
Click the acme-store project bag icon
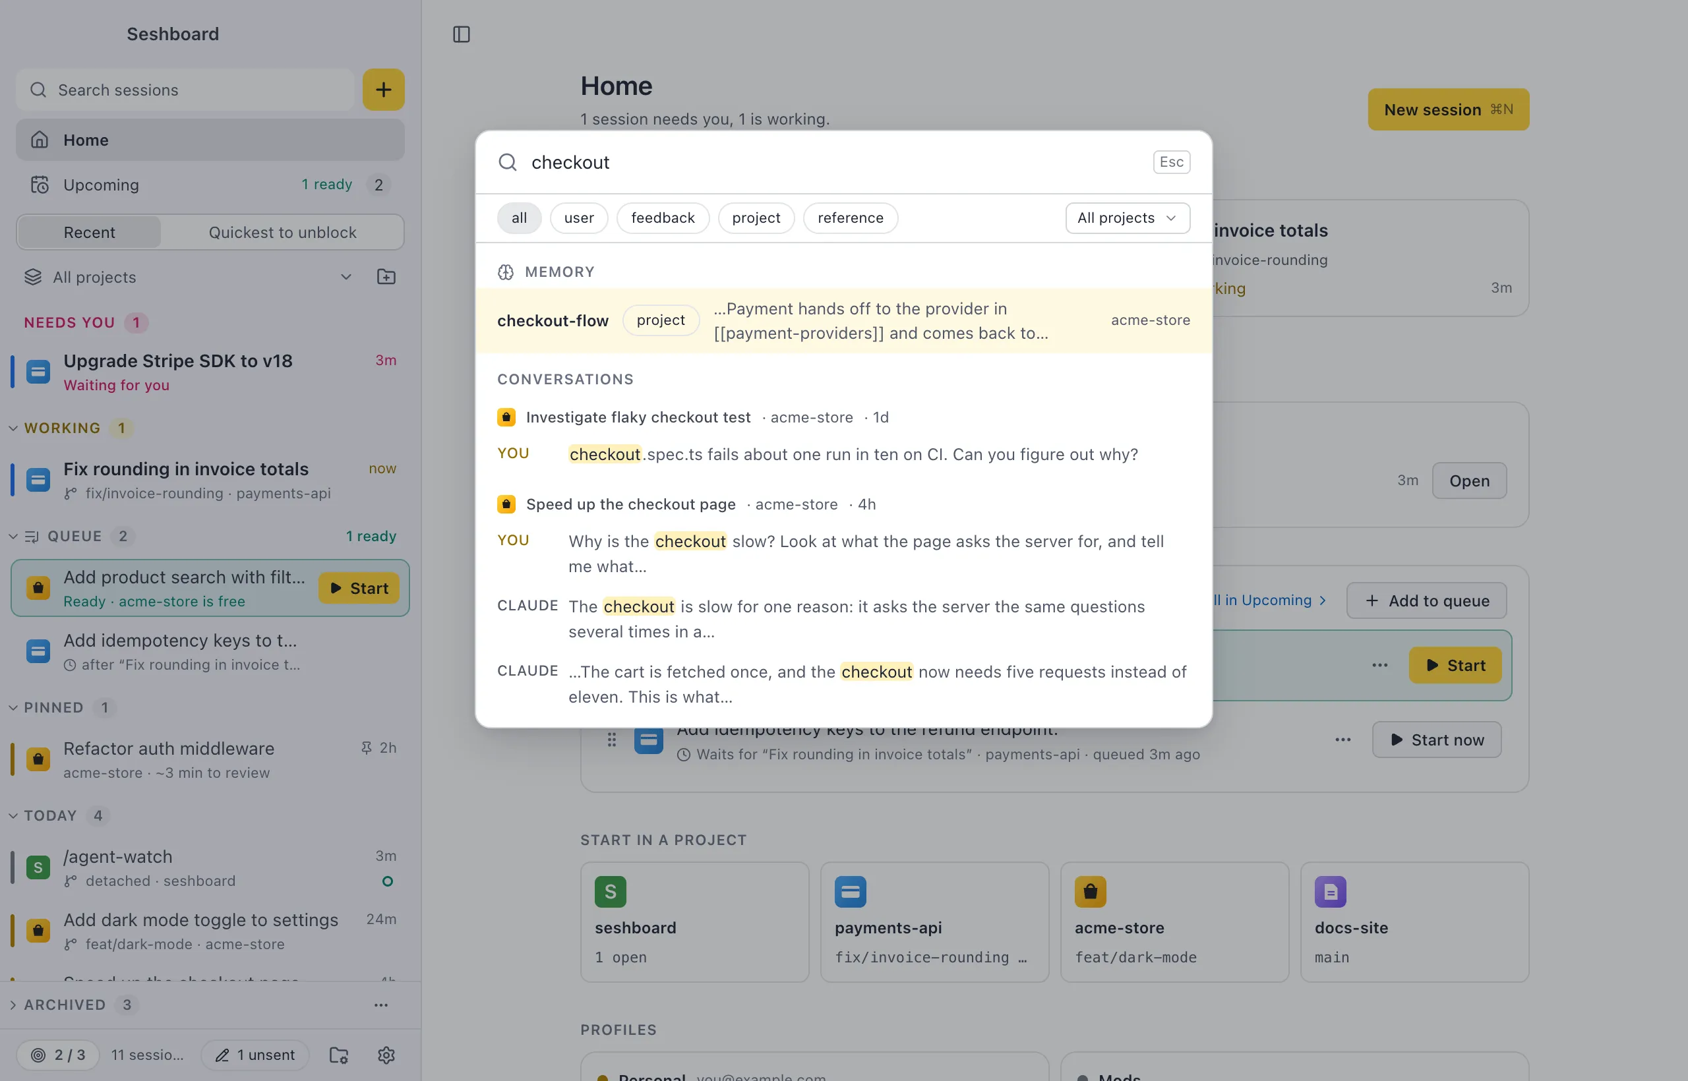tap(1091, 891)
